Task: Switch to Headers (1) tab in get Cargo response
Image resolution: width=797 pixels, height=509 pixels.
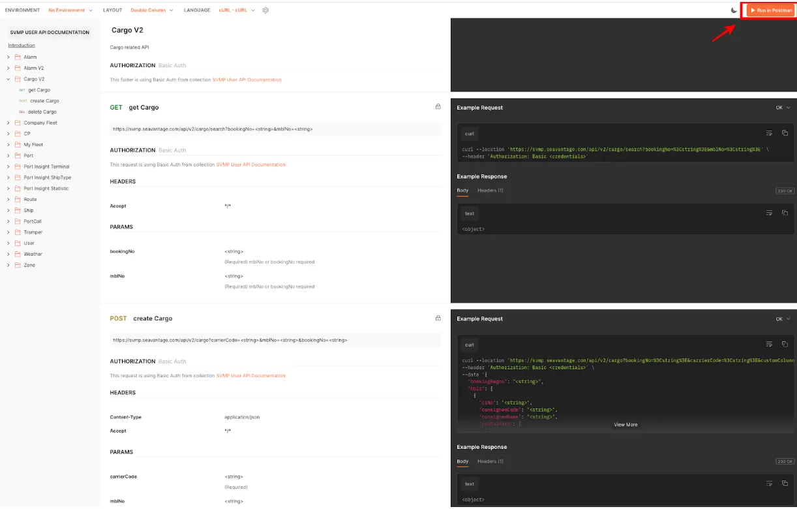Action: [490, 191]
